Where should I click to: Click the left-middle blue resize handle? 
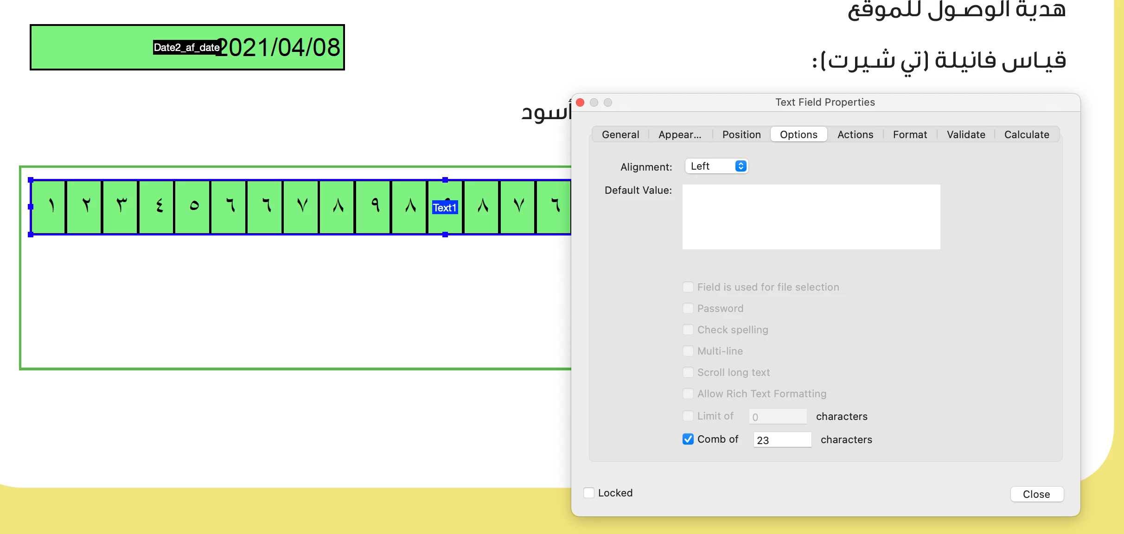[31, 207]
